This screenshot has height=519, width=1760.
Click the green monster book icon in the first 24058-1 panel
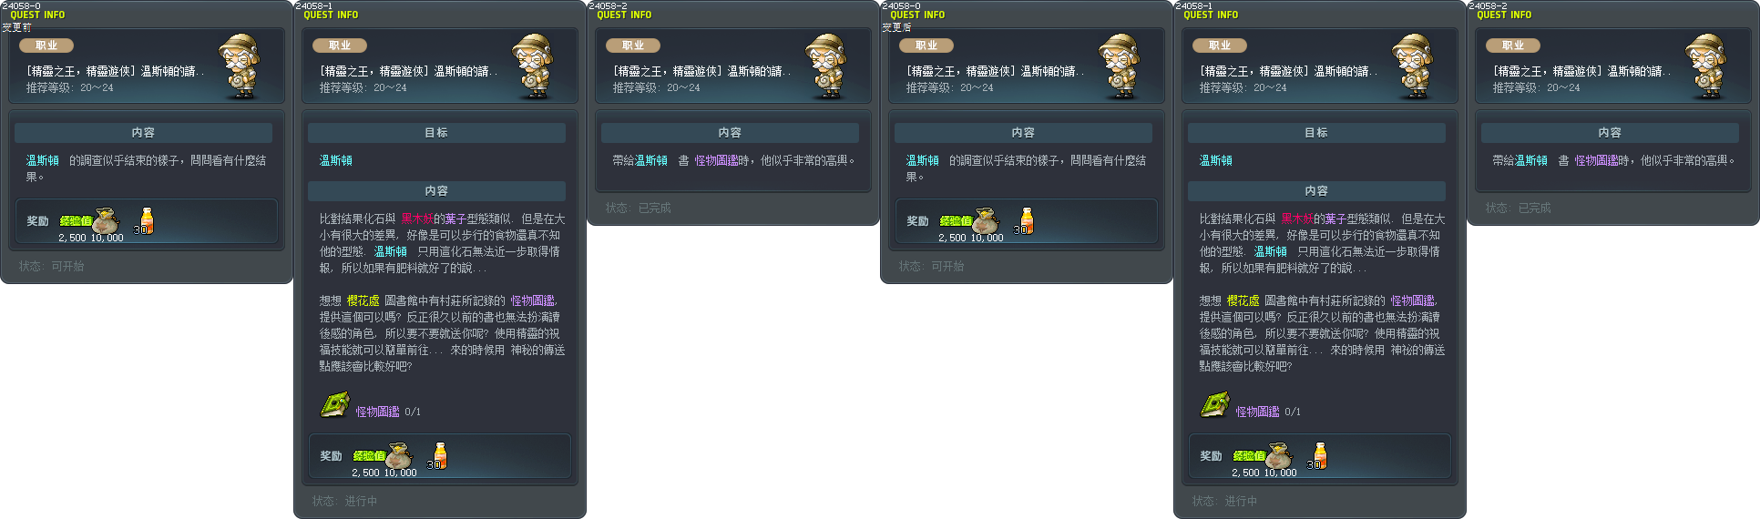tap(335, 404)
